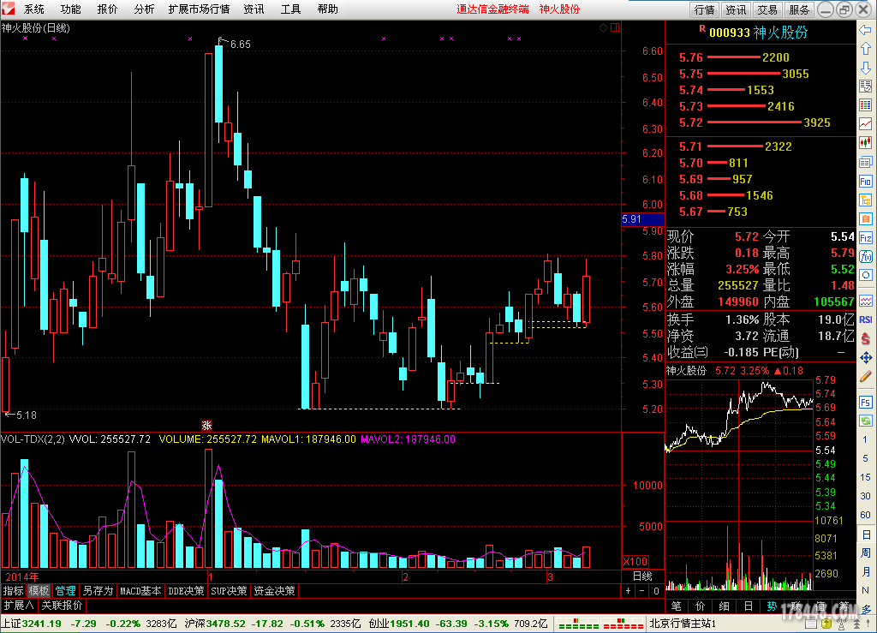877x633 pixels.
Task: Click the orange 自 self-select icon
Action: (865, 218)
